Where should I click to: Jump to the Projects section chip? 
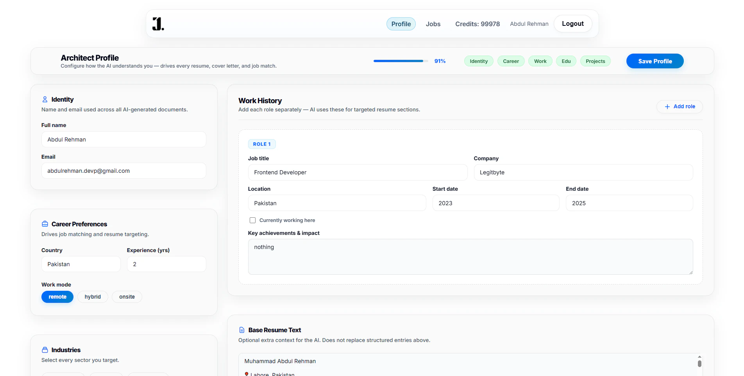tap(595, 61)
